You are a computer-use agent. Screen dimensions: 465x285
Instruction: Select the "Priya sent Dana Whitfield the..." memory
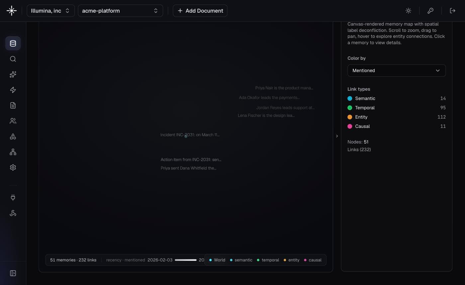pyautogui.click(x=188, y=168)
